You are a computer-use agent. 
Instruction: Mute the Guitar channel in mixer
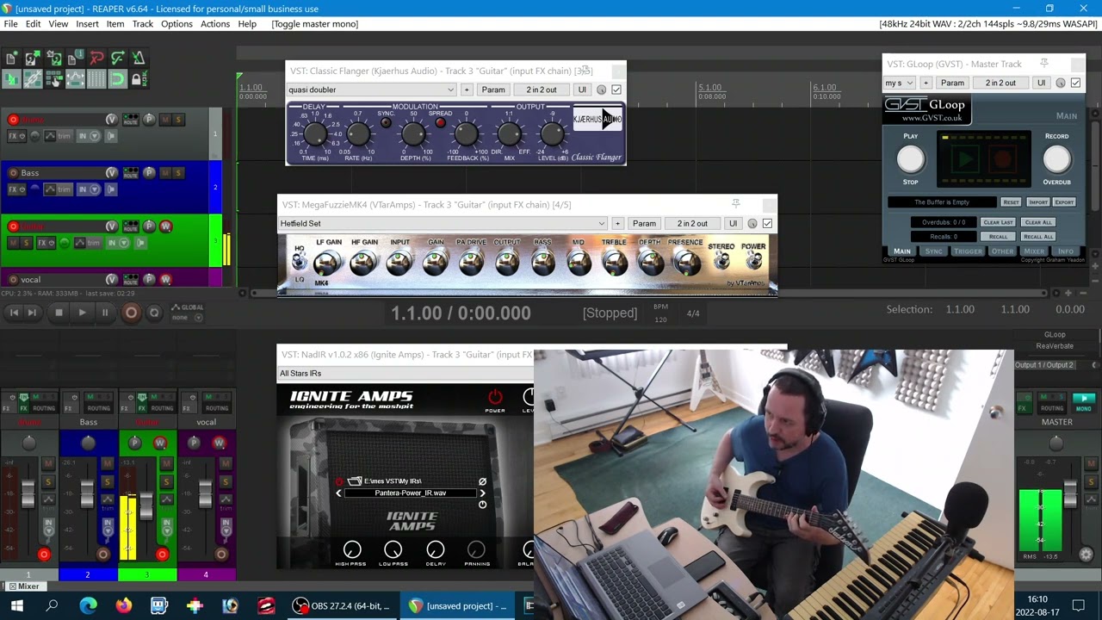coord(166,463)
